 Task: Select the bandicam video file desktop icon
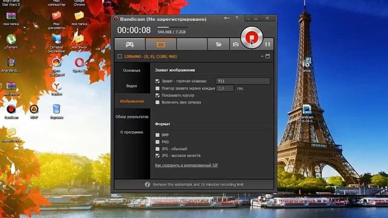pyautogui.click(x=307, y=110)
